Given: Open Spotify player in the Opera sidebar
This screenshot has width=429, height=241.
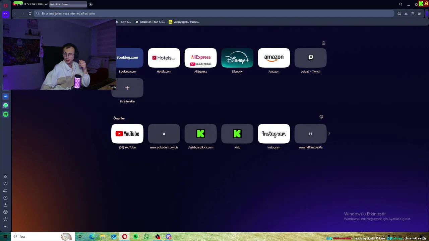Looking at the screenshot, I should click(x=5, y=114).
